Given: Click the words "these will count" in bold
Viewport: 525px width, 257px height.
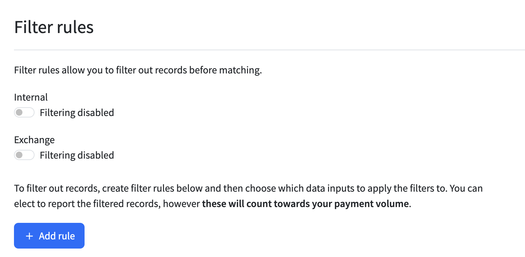Looking at the screenshot, I should pyautogui.click(x=233, y=204).
